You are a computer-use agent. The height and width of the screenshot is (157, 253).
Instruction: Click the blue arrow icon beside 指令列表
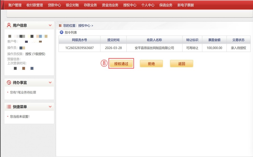[61, 32]
